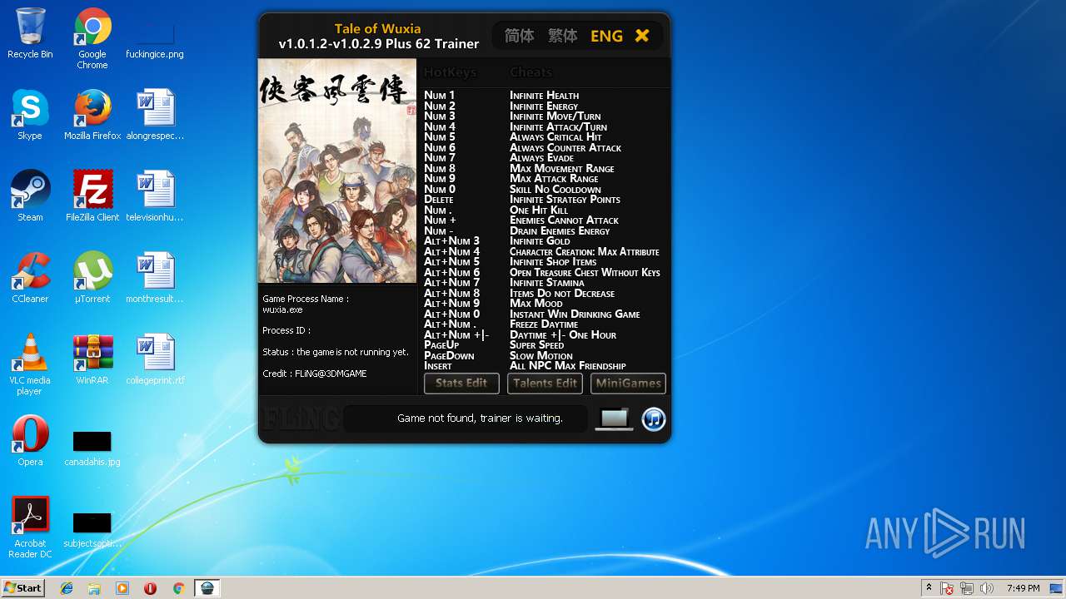
Task: Select televisionhu Word document icon
Action: click(155, 196)
